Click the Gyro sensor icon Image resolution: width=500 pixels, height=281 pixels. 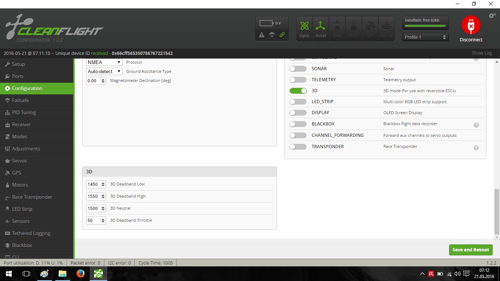(x=304, y=26)
